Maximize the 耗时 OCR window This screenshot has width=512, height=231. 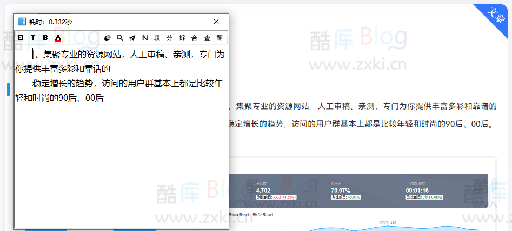tap(191, 22)
